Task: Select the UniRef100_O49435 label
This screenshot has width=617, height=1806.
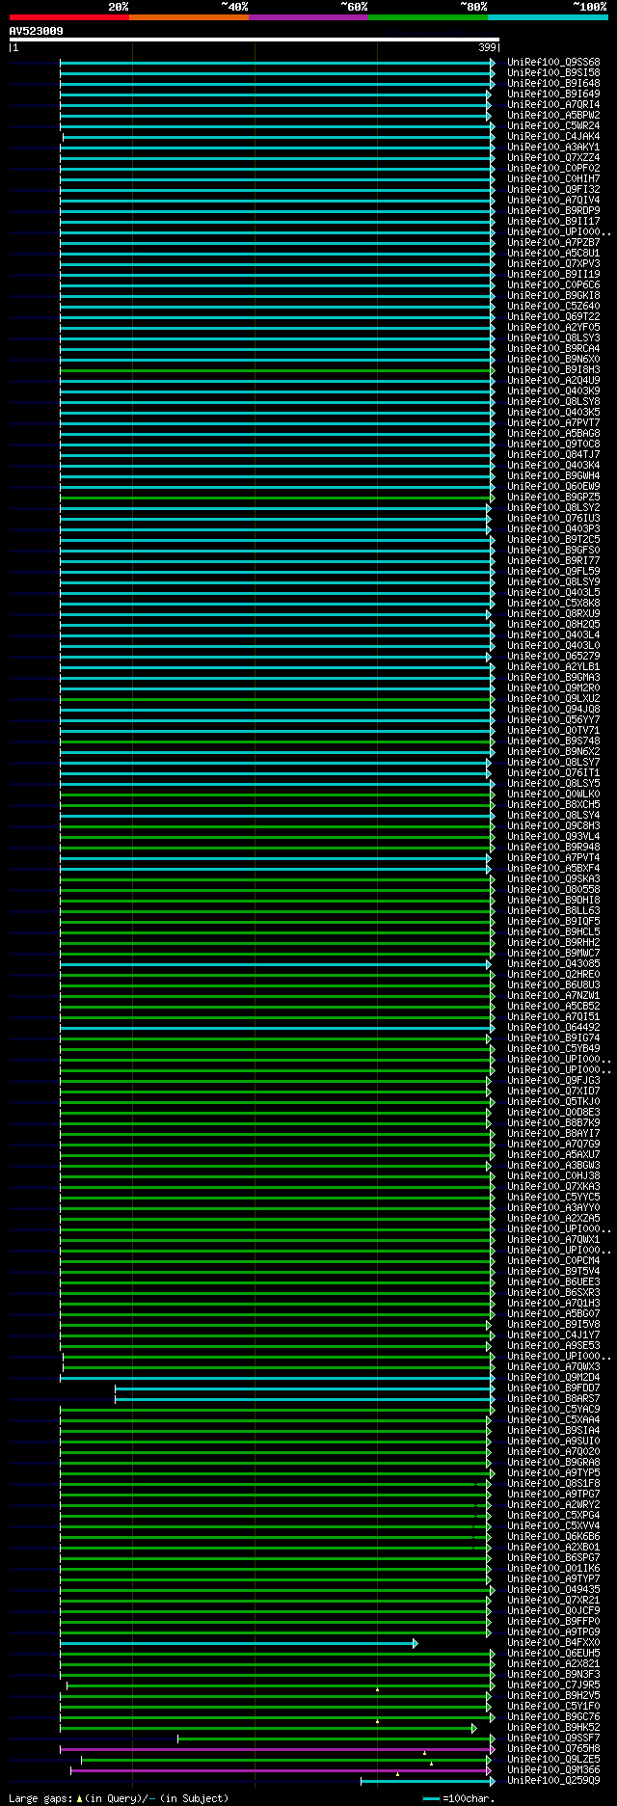Action: (x=553, y=1590)
